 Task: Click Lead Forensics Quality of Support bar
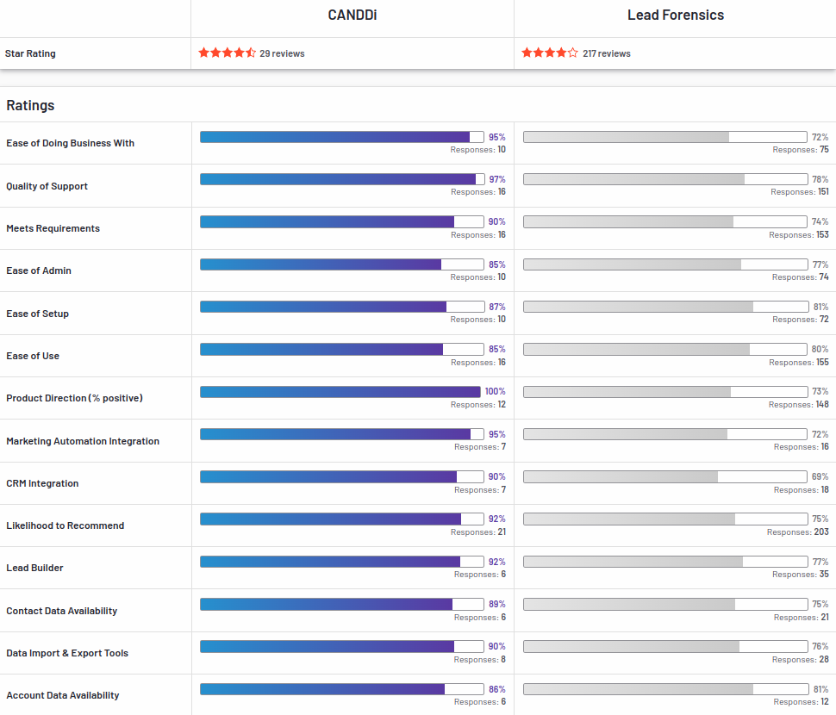pyautogui.click(x=665, y=179)
